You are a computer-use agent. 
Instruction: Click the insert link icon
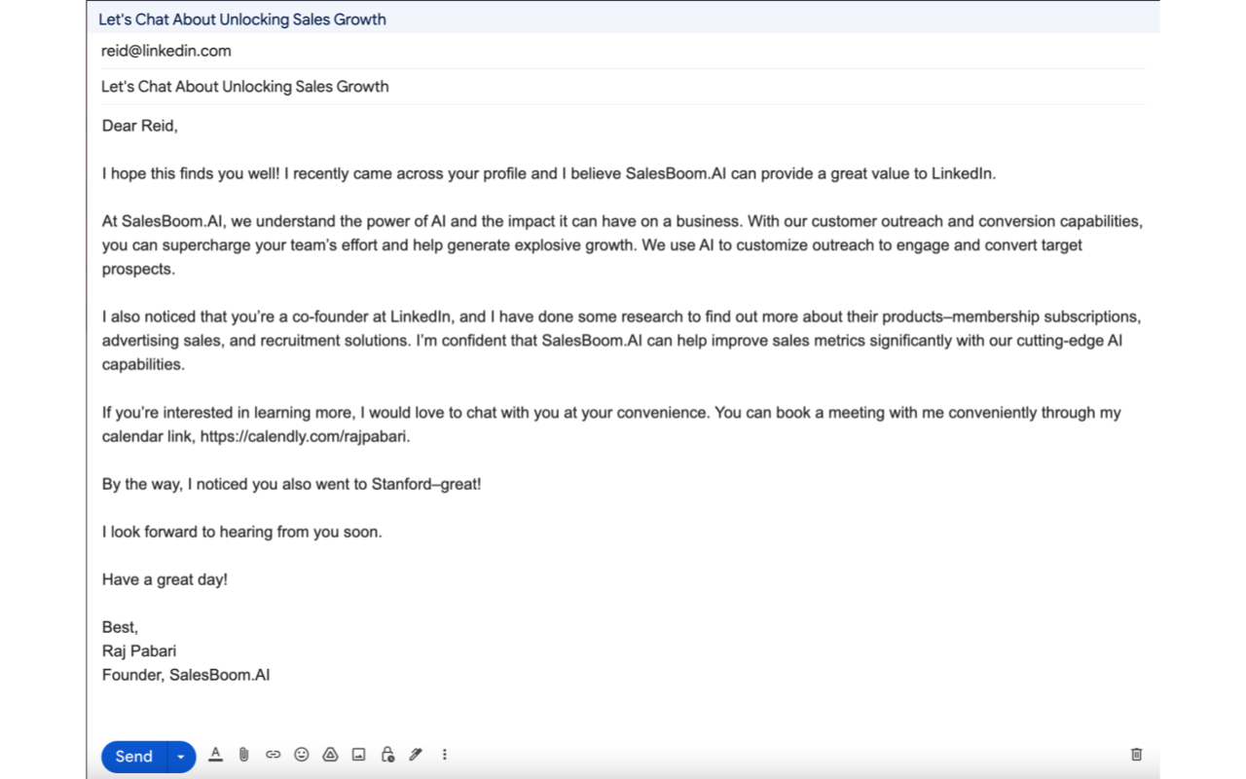[274, 755]
